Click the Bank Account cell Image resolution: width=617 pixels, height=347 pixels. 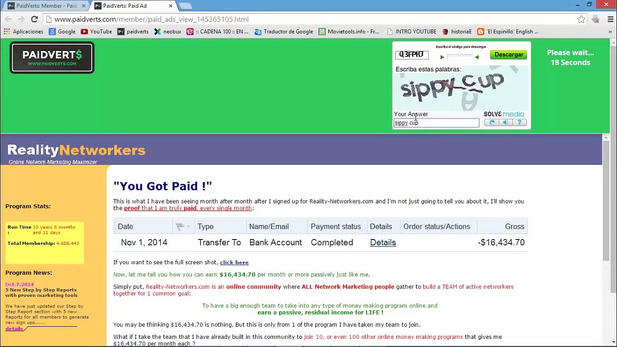[276, 242]
